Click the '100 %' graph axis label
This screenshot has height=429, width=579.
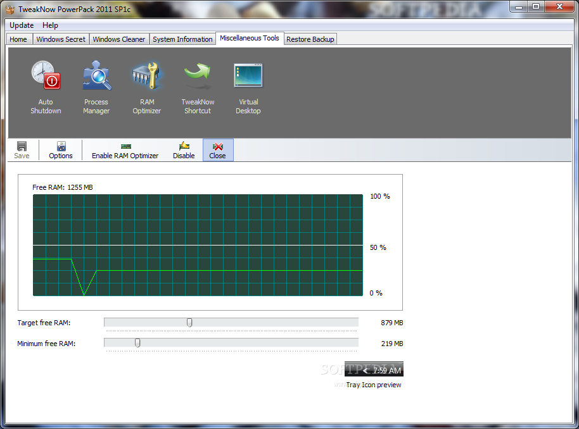pyautogui.click(x=380, y=196)
